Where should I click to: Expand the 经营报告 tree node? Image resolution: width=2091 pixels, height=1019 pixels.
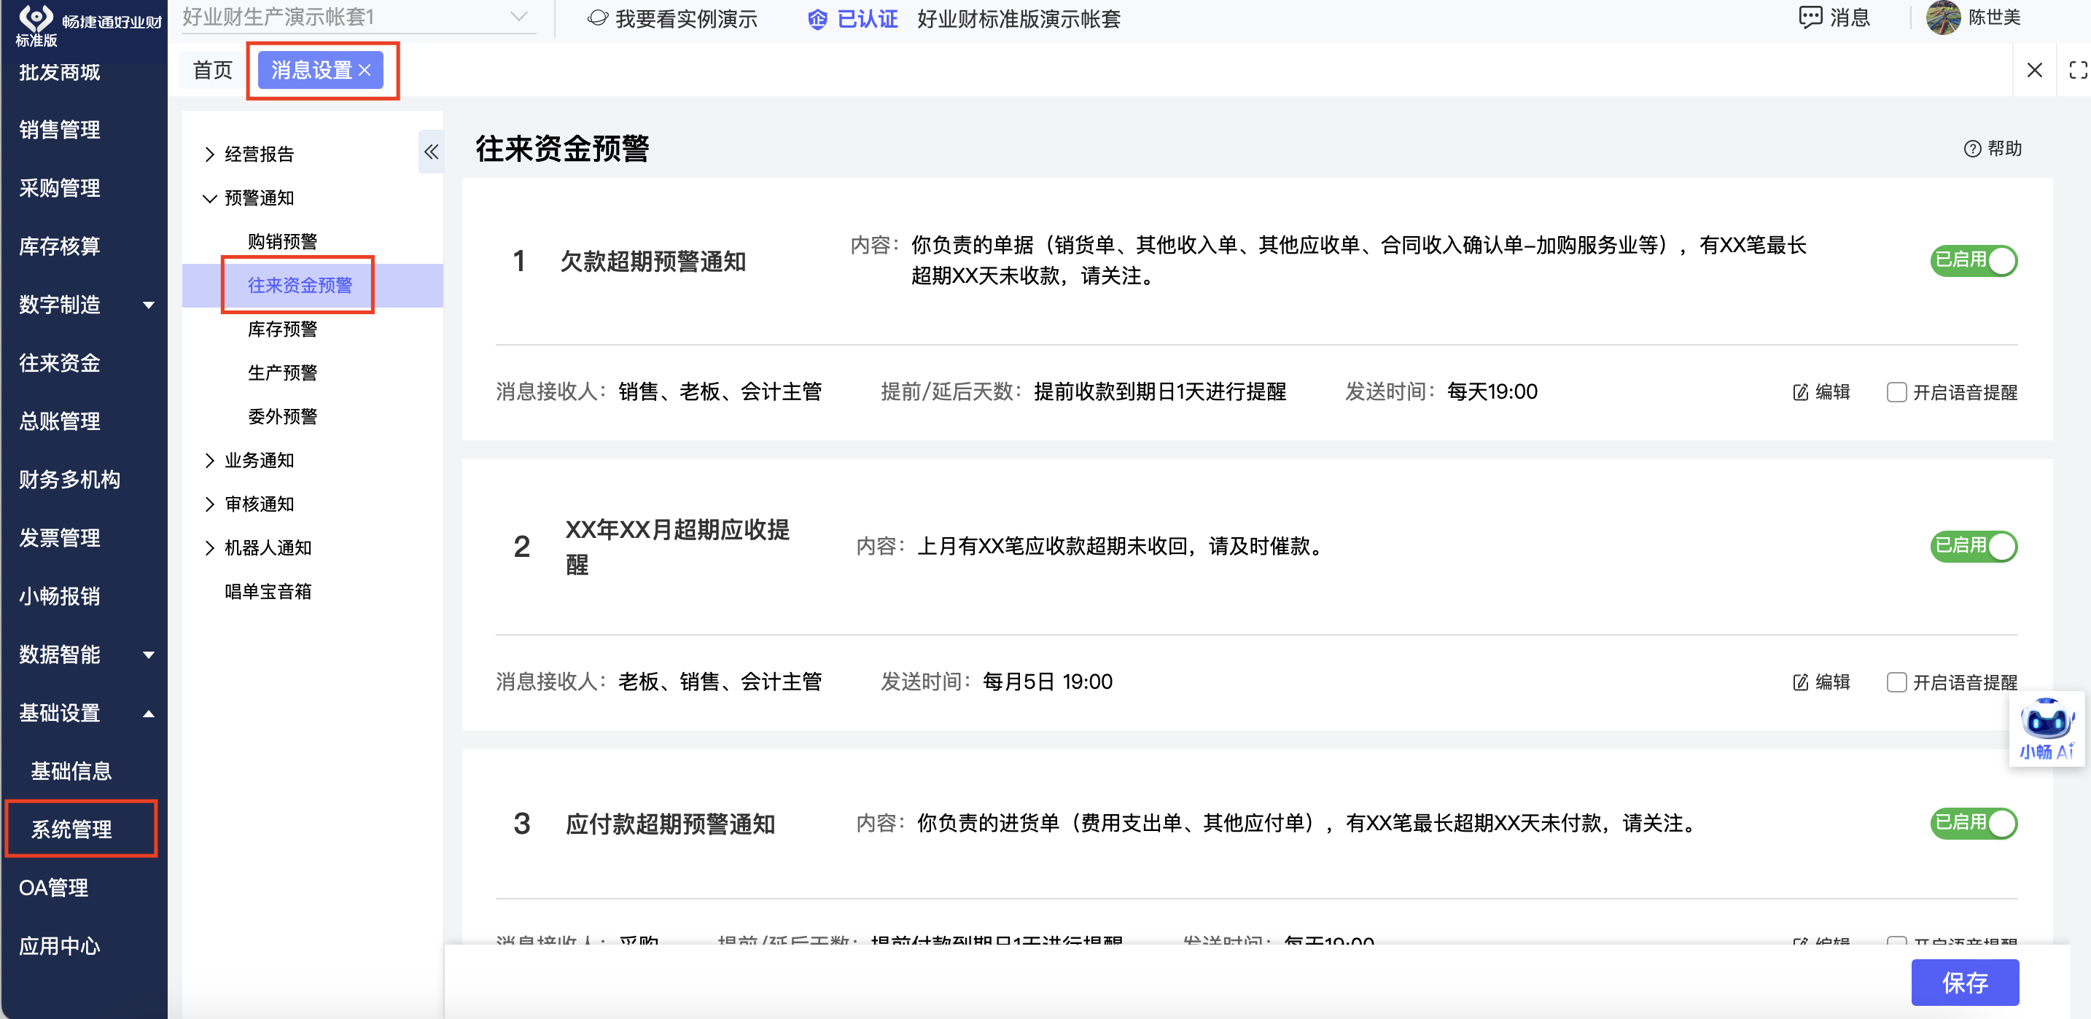click(210, 154)
